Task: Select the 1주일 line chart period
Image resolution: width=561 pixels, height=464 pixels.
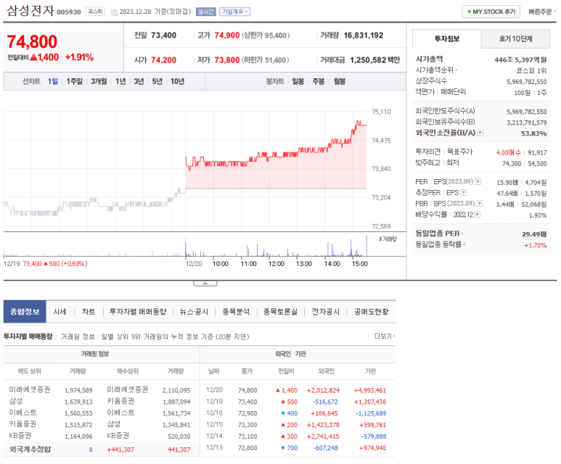Action: pyautogui.click(x=75, y=81)
